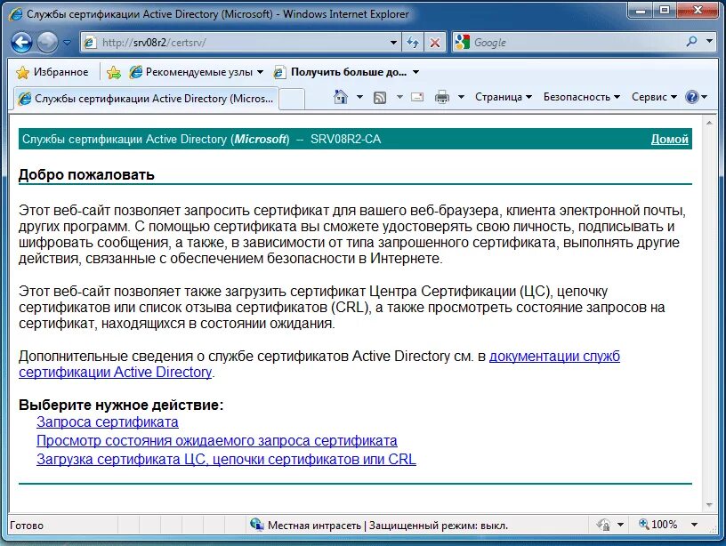The image size is (726, 546).
Task: Click the Help question mark icon
Action: pyautogui.click(x=691, y=97)
